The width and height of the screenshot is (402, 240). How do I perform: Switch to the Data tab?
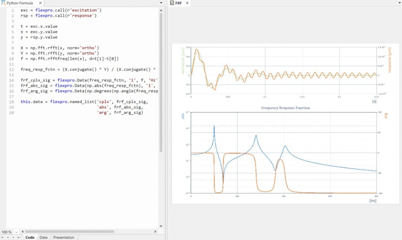pos(43,237)
